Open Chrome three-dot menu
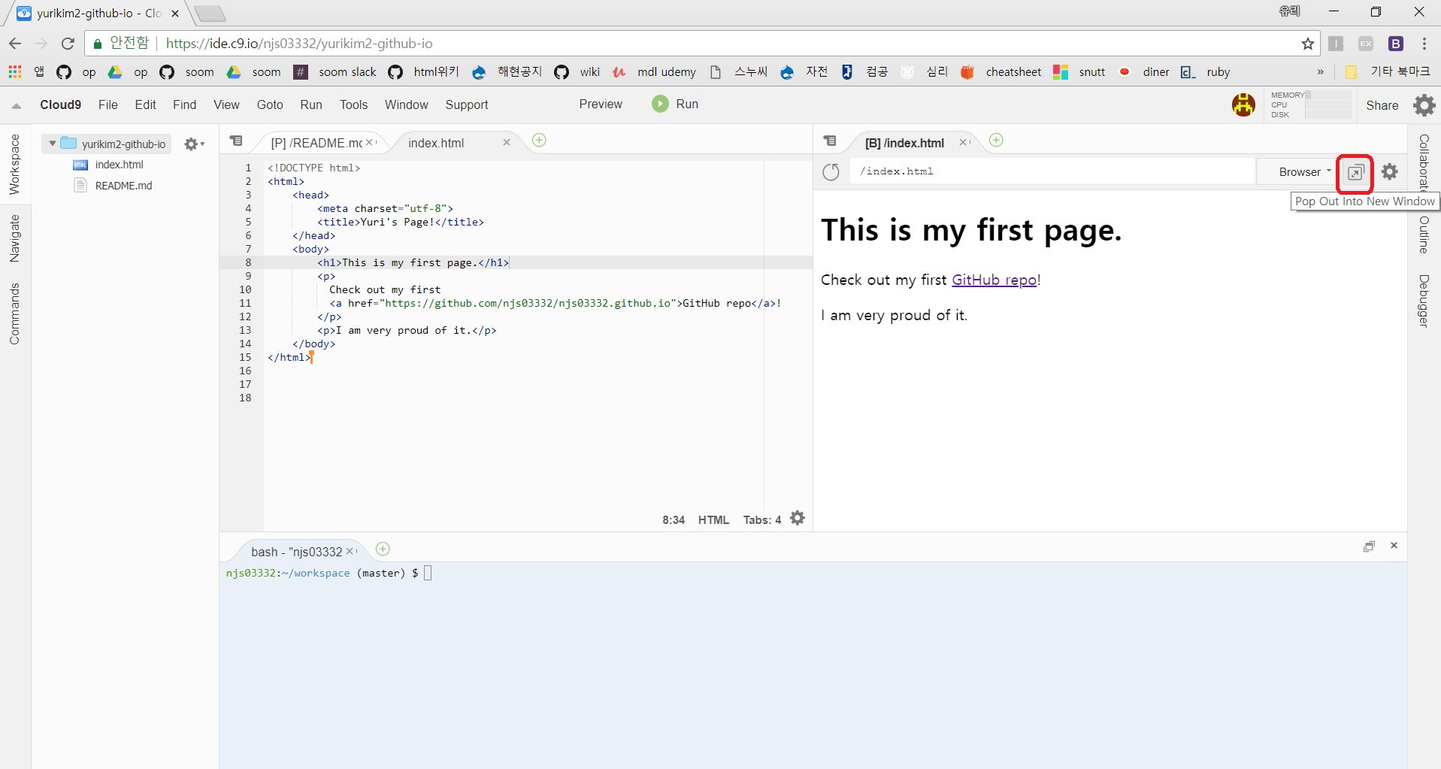Image resolution: width=1441 pixels, height=769 pixels. coord(1424,44)
